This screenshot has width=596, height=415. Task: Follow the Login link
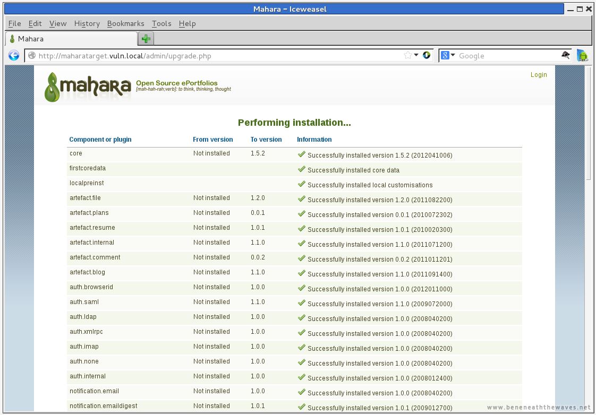539,75
